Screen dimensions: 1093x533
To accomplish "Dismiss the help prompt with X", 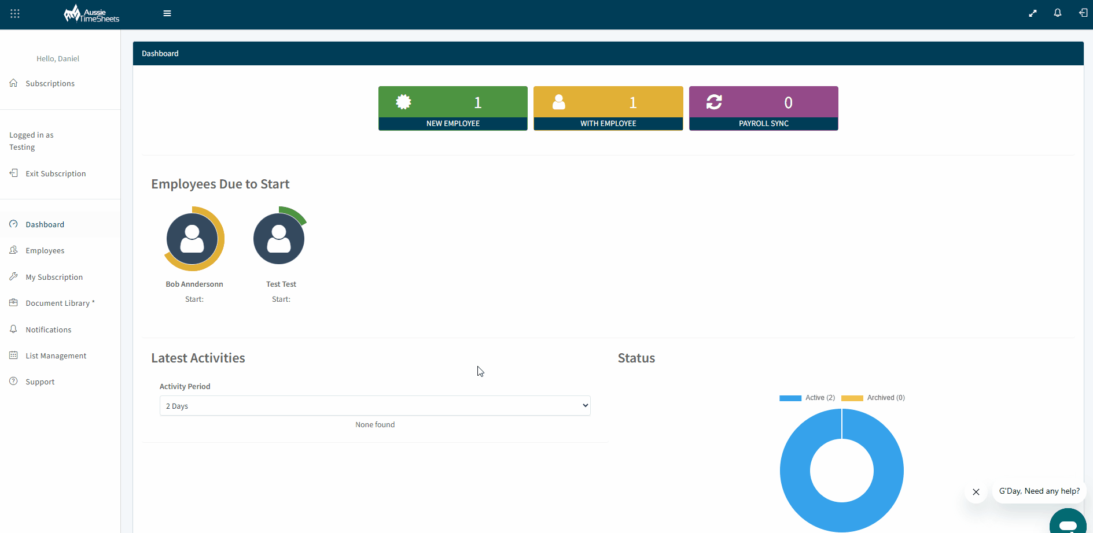I will point(976,492).
